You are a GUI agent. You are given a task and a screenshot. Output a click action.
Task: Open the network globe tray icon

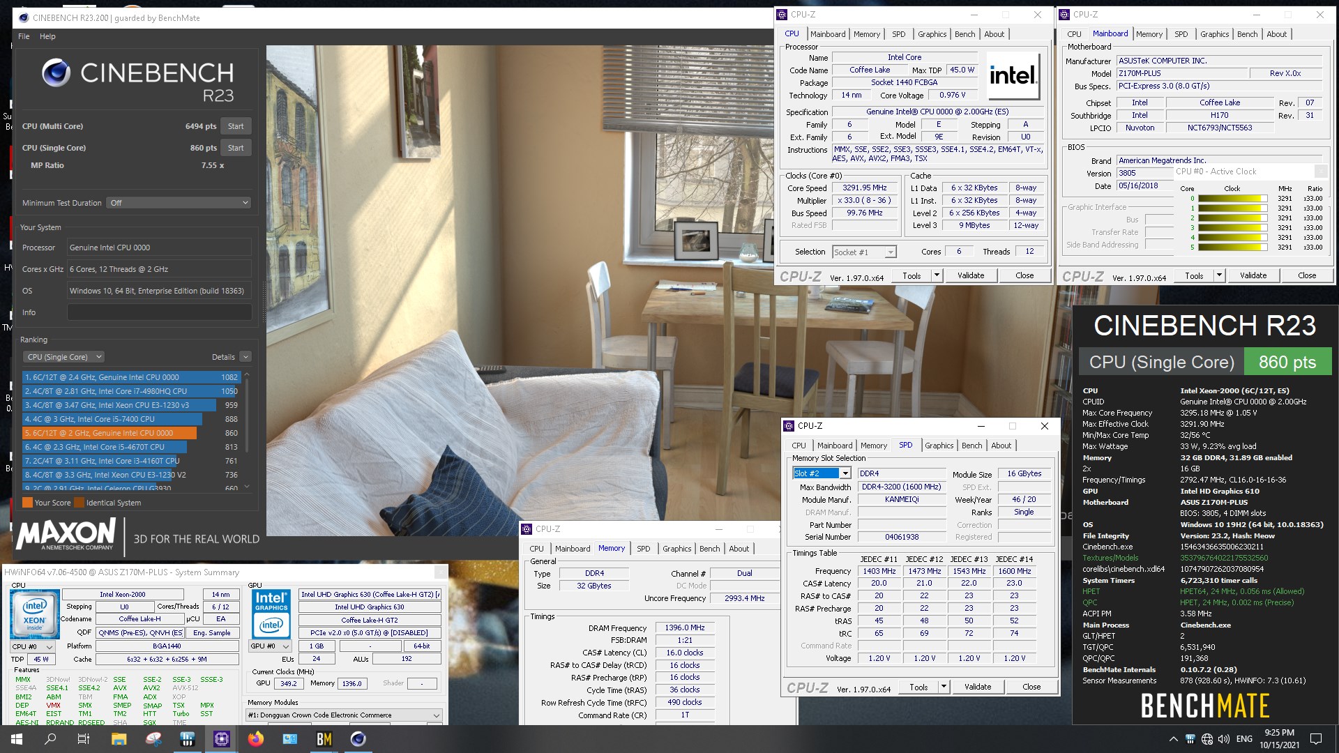click(x=1207, y=739)
